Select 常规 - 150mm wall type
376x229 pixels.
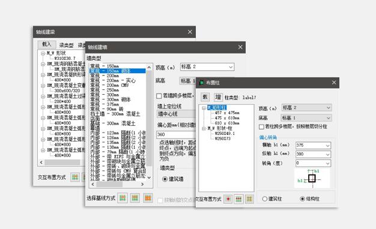105,66
